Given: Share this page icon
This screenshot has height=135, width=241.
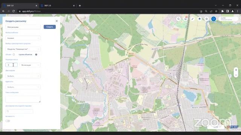Looking at the screenshot, I should (211, 11).
